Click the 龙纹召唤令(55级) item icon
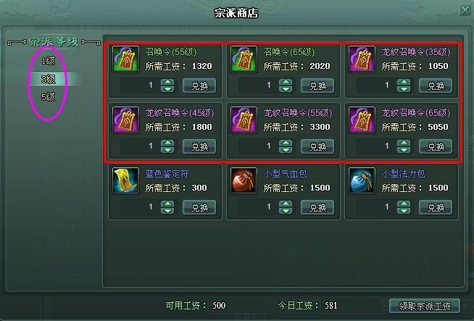The width and height of the screenshot is (474, 321). point(244,120)
